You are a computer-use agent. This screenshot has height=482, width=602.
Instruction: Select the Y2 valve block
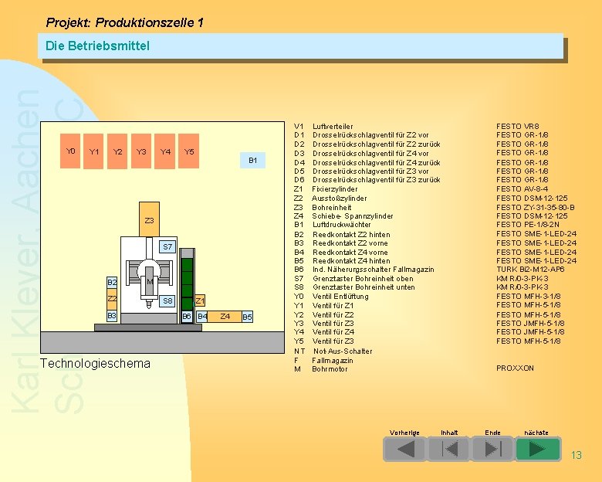coord(117,151)
